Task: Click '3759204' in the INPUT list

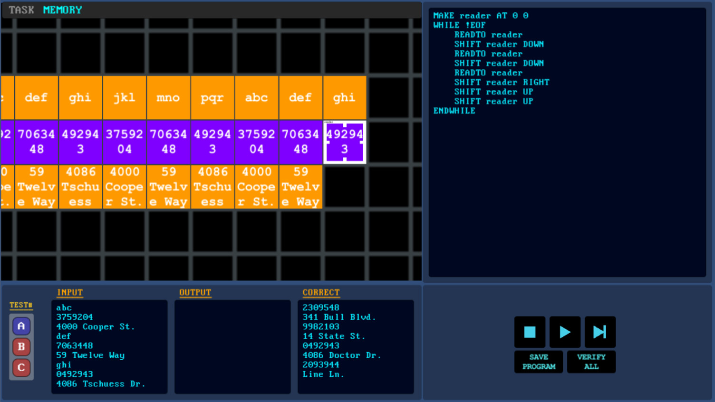Action: point(75,317)
